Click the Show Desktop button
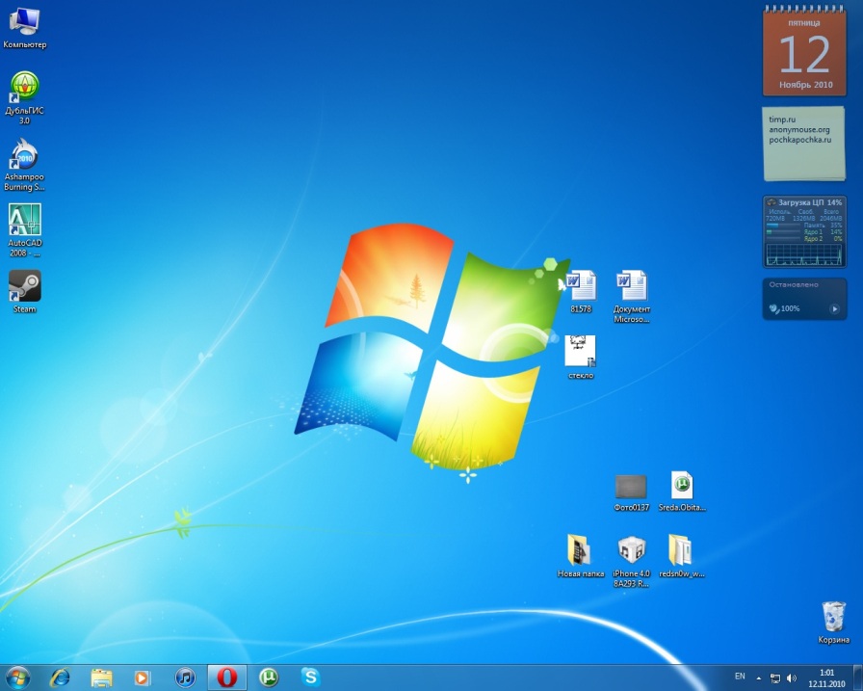863x691 pixels. coord(857,678)
